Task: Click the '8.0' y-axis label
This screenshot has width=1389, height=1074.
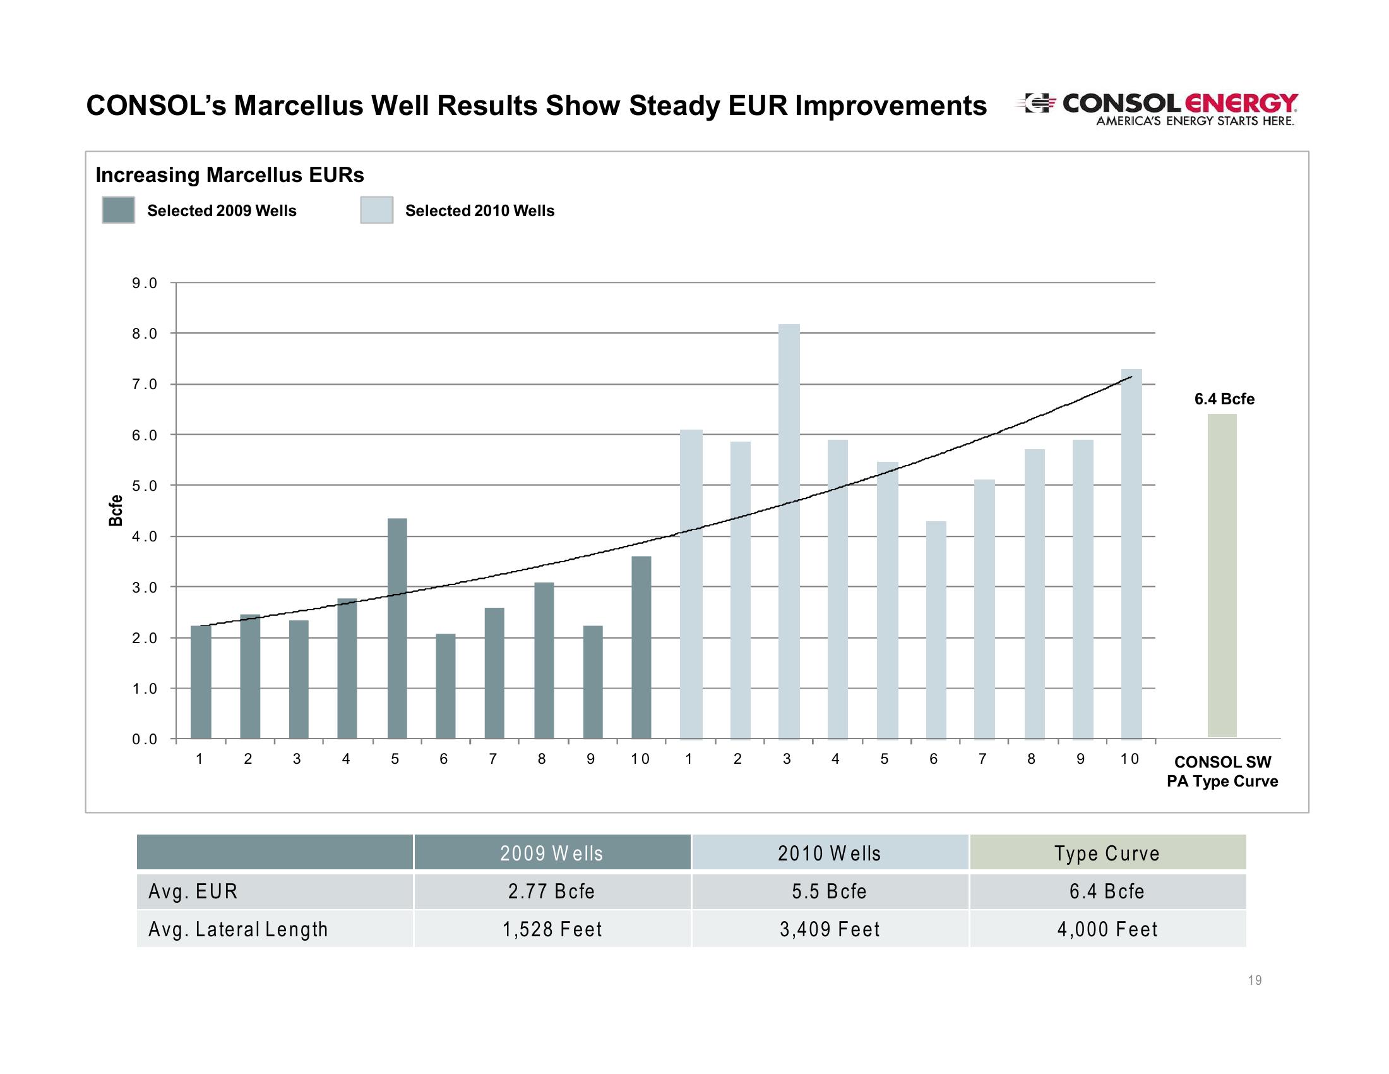Action: pos(145,334)
